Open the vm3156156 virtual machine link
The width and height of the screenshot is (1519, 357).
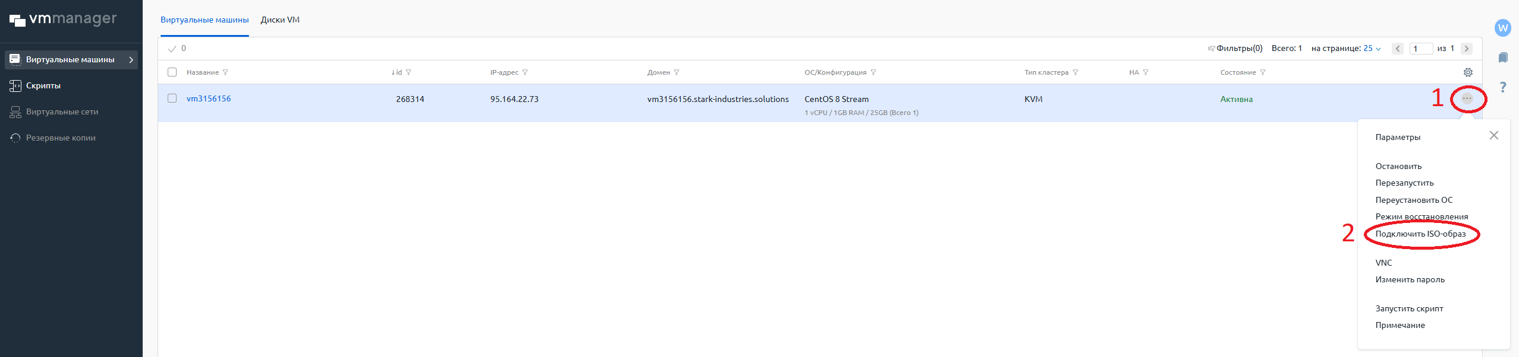(x=209, y=99)
